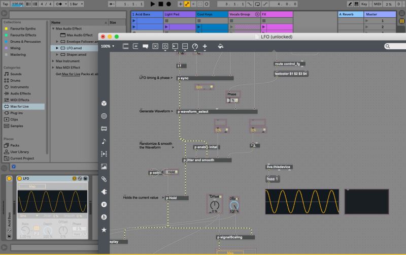The width and height of the screenshot is (406, 255).
Task: Expand the Max Instrument folder
Action: (x=53, y=61)
